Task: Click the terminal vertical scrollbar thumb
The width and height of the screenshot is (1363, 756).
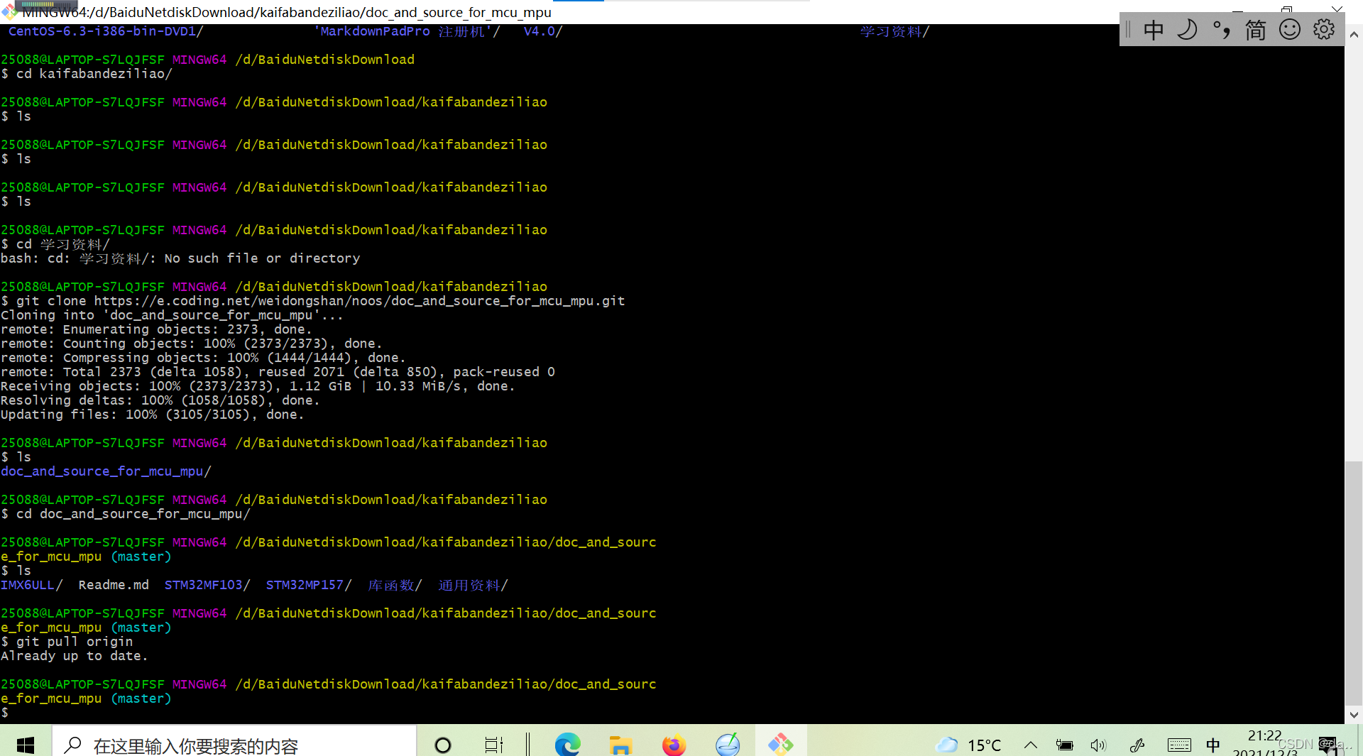Action: click(1354, 582)
